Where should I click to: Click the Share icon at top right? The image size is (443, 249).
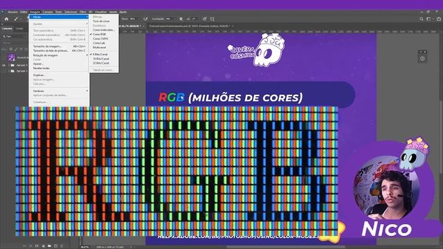(439, 19)
